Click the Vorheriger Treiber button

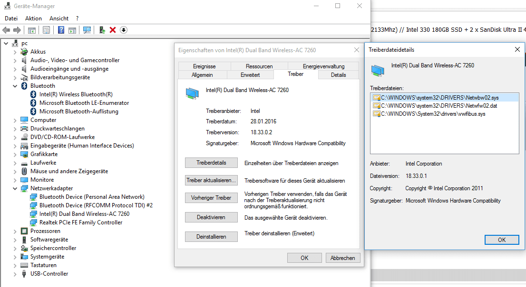point(211,198)
